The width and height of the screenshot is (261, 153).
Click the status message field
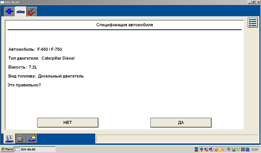[177, 139]
